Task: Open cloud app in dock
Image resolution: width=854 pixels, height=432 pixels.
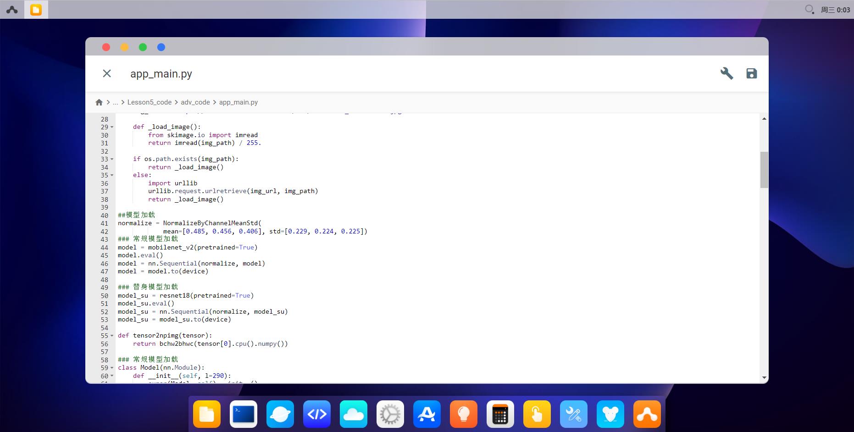Action: pos(354,414)
